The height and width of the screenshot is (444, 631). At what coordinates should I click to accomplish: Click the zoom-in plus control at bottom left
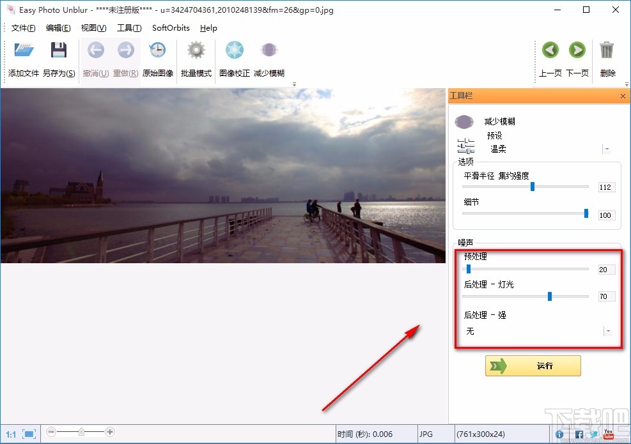pyautogui.click(x=110, y=433)
